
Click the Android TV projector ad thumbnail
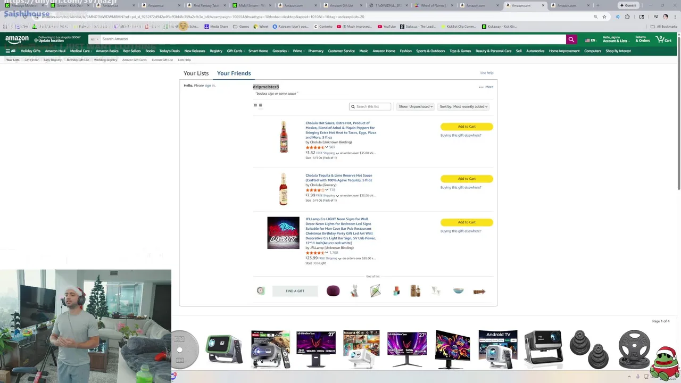click(x=497, y=349)
